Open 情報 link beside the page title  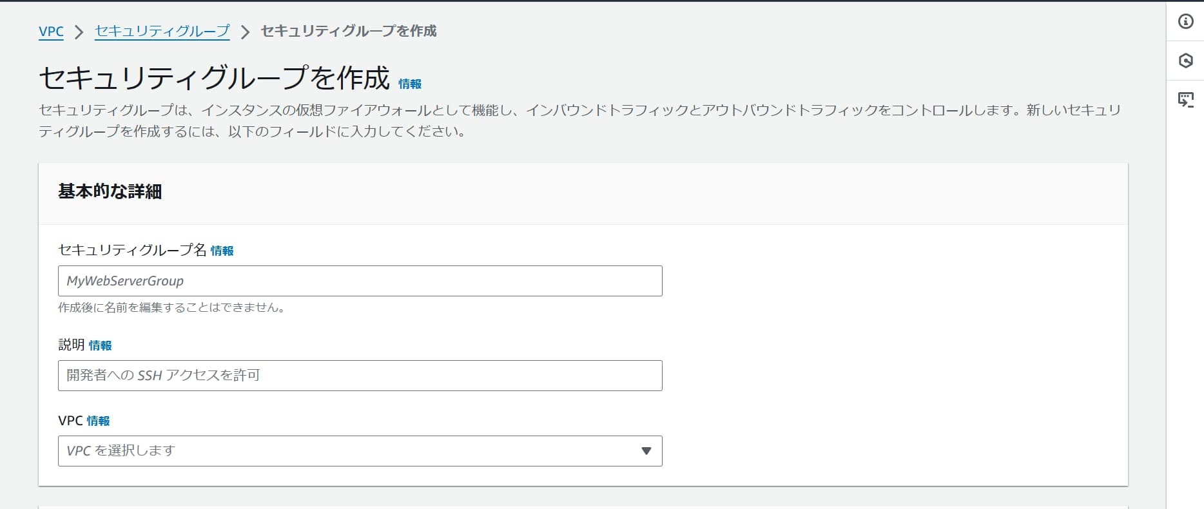coord(410,84)
